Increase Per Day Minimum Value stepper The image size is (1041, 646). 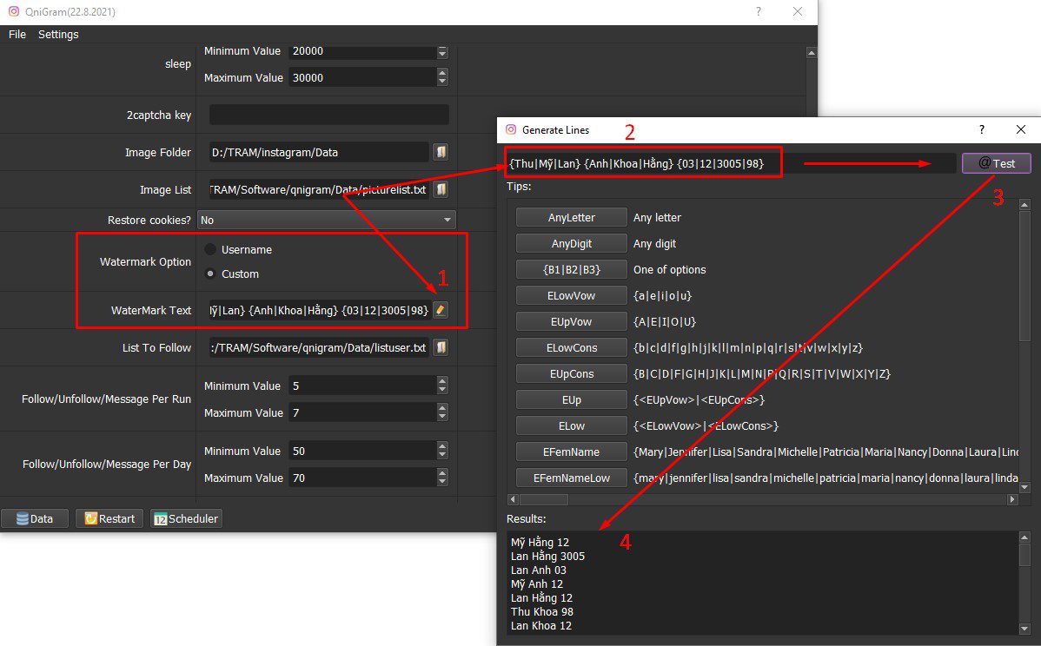click(x=442, y=445)
